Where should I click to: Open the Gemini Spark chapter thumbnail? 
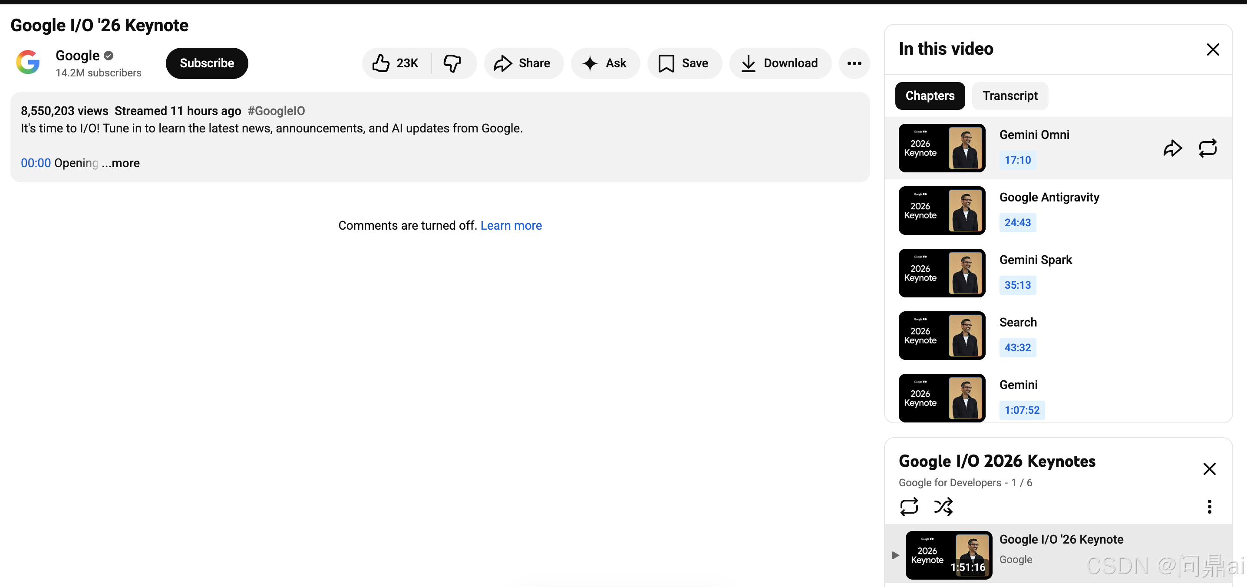tap(942, 273)
